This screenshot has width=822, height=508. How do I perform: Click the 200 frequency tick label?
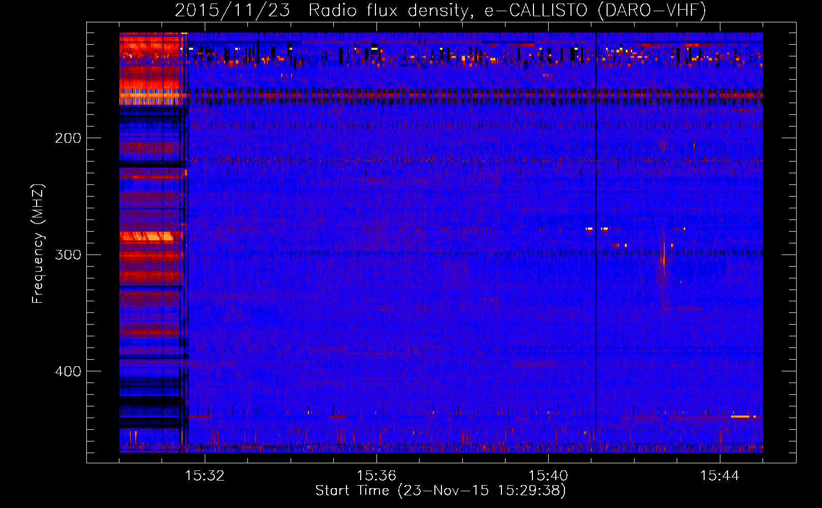pos(68,138)
